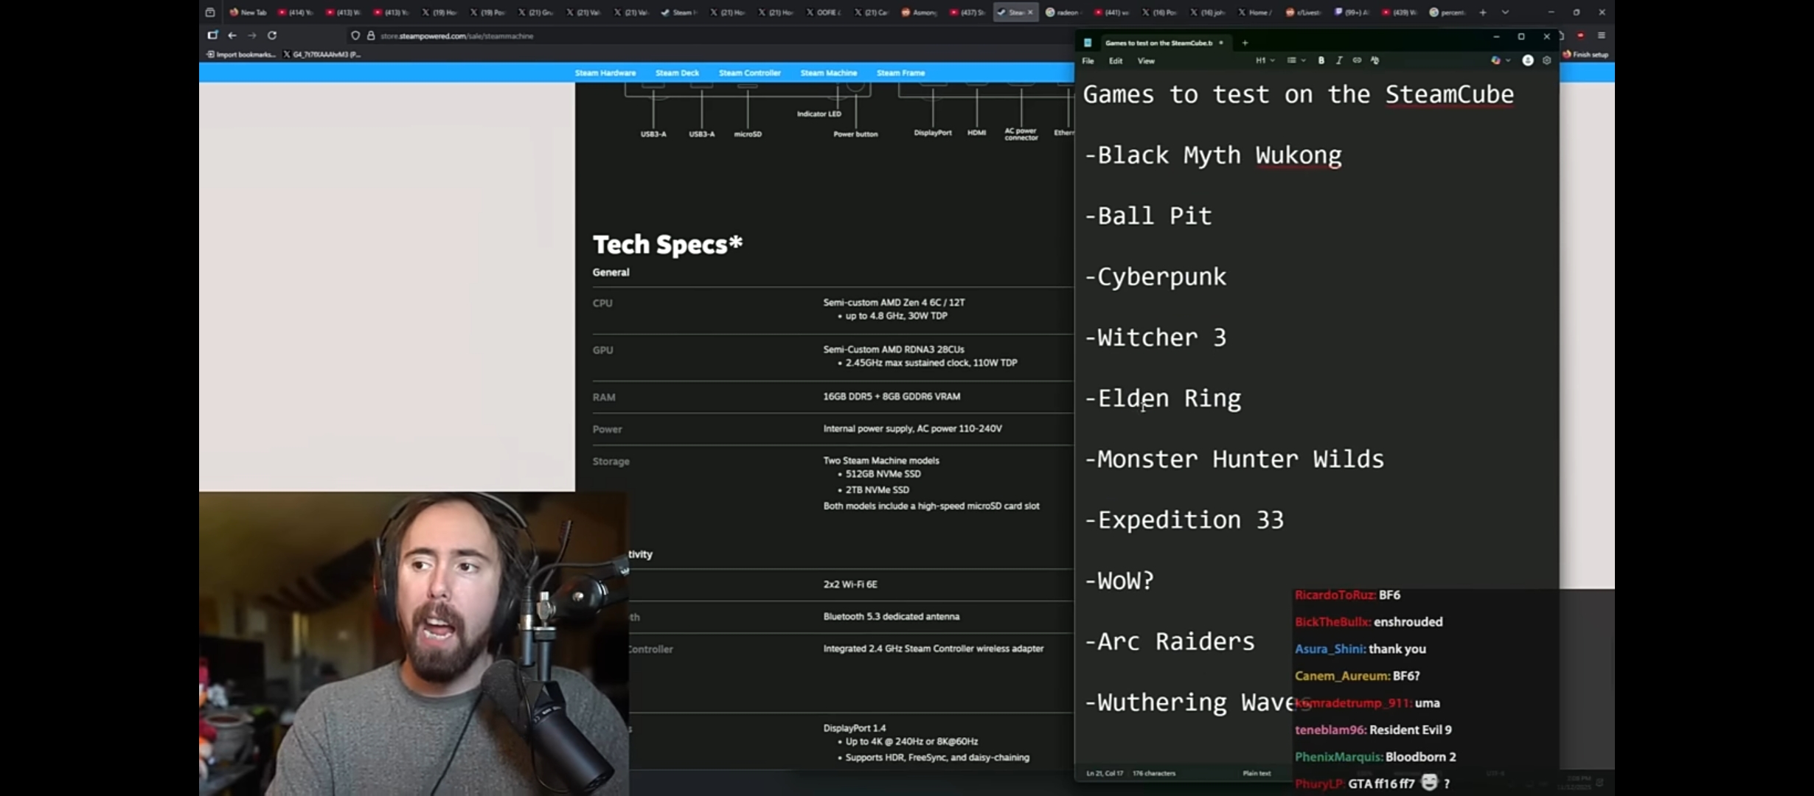Open the Notepad File menu
Screen dimensions: 1814x796
click(1088, 61)
